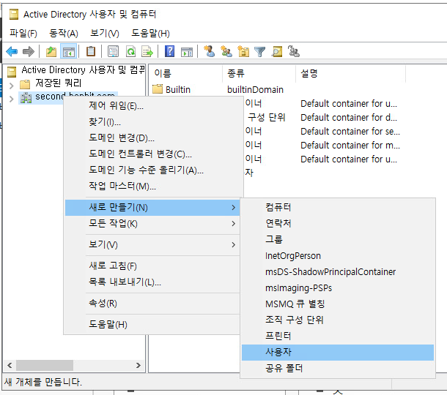The width and height of the screenshot is (447, 395).
Task: Choose 새로 고침(F) in context menu
Action: [152, 266]
